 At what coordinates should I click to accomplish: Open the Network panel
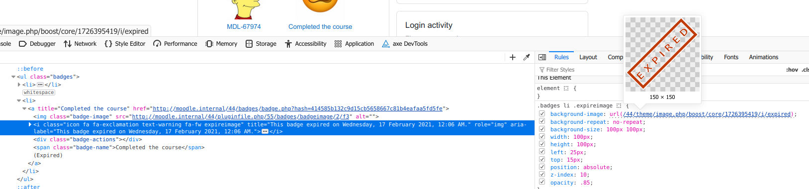[80, 44]
